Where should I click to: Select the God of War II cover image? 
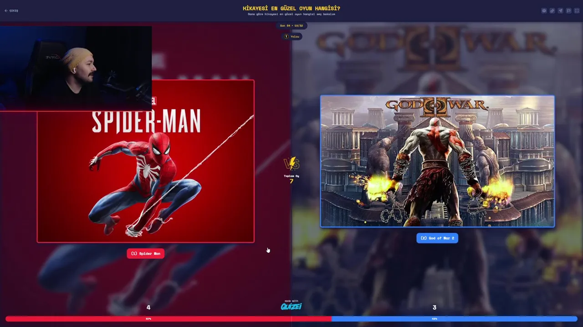click(437, 161)
